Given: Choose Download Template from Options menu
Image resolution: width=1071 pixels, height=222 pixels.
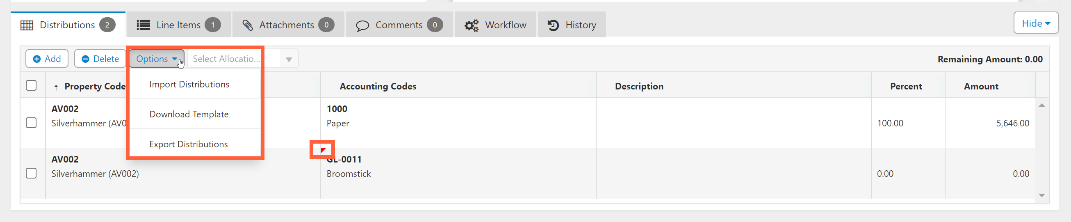Looking at the screenshot, I should click(189, 114).
